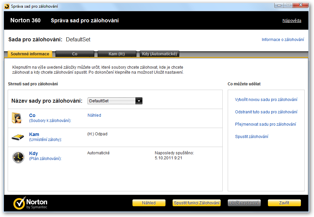
Task: Click the Náhled link in the Co row
Action: (x=94, y=115)
